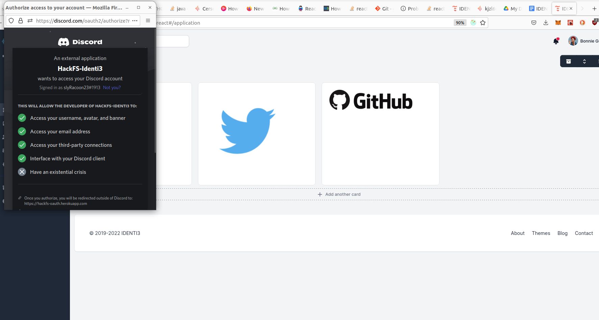
Task: Open the three-dots page actions in popup URL bar
Action: (135, 21)
